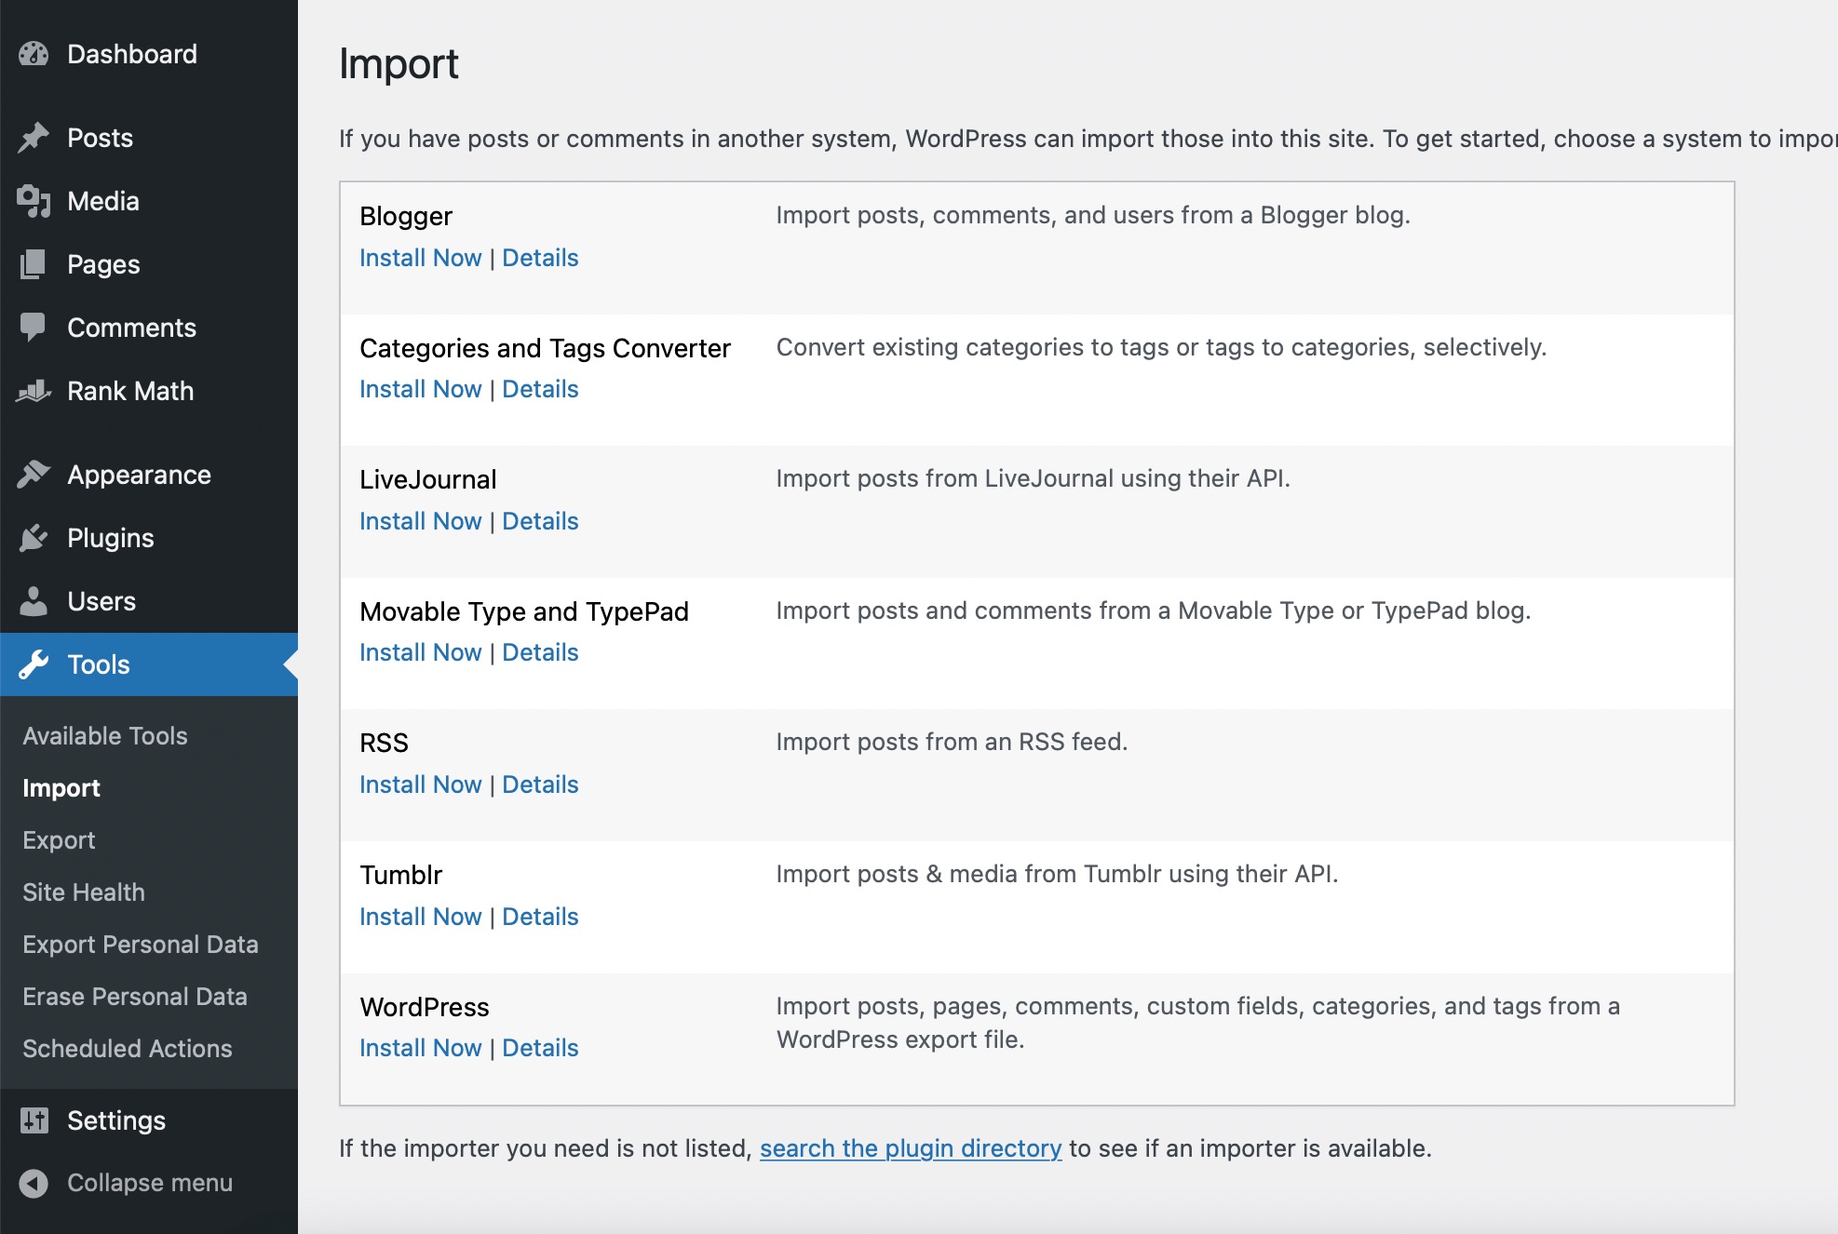Screen dimensions: 1838x1234
Task: View Details for RSS importer
Action: tap(540, 785)
